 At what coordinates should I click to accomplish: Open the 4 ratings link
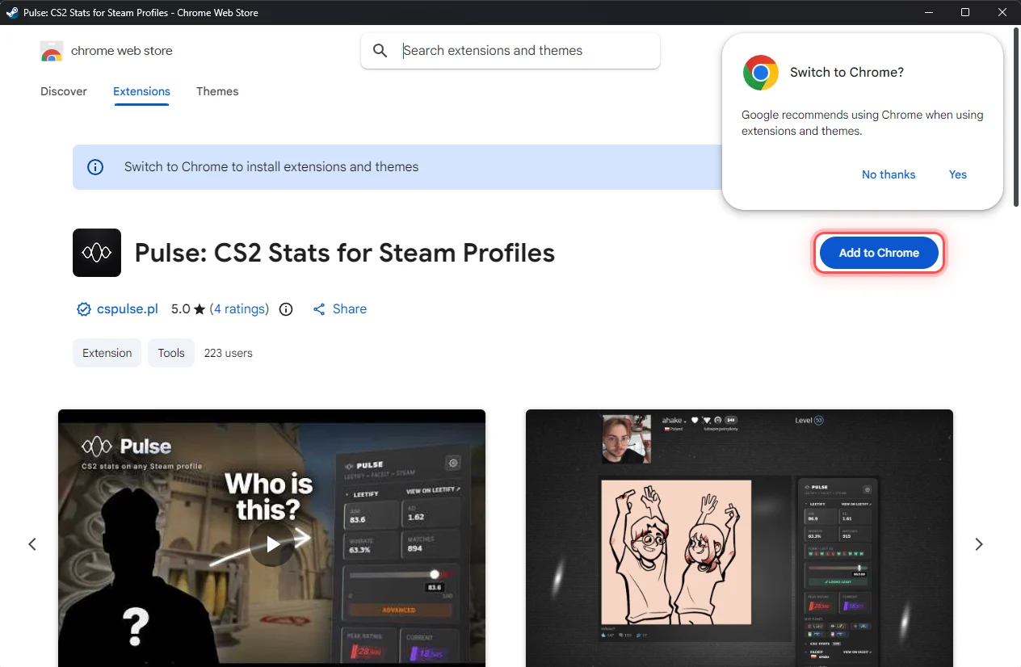pos(239,309)
